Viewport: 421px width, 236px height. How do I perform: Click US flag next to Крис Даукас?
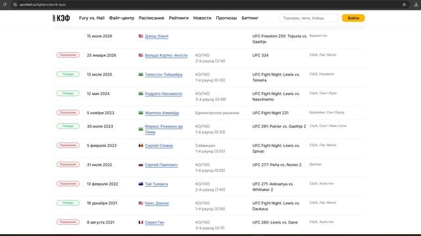point(141,203)
